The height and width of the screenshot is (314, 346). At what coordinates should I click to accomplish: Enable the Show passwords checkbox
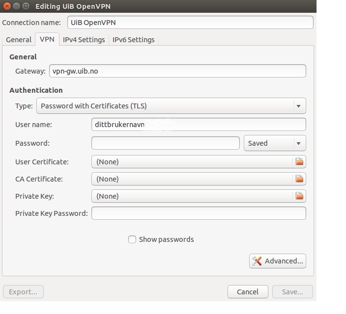tap(132, 239)
